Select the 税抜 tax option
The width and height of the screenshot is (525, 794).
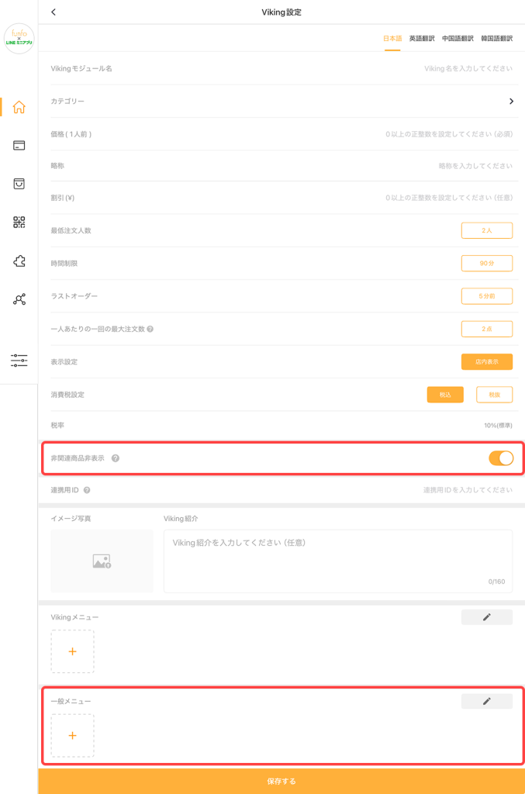coord(494,395)
